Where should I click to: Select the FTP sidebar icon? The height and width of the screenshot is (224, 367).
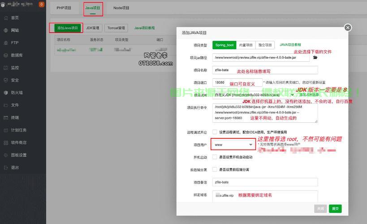pyautogui.click(x=6, y=43)
